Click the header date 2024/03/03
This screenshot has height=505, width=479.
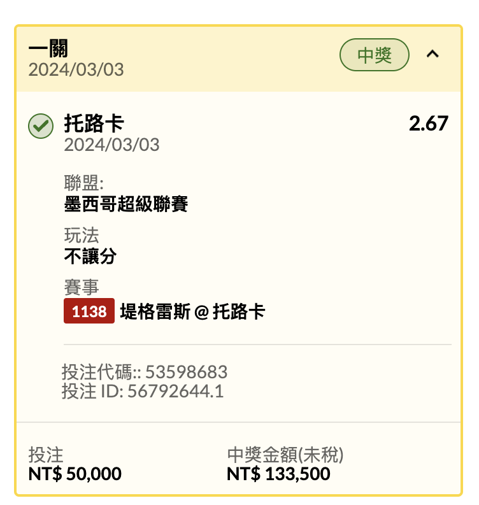click(x=76, y=69)
